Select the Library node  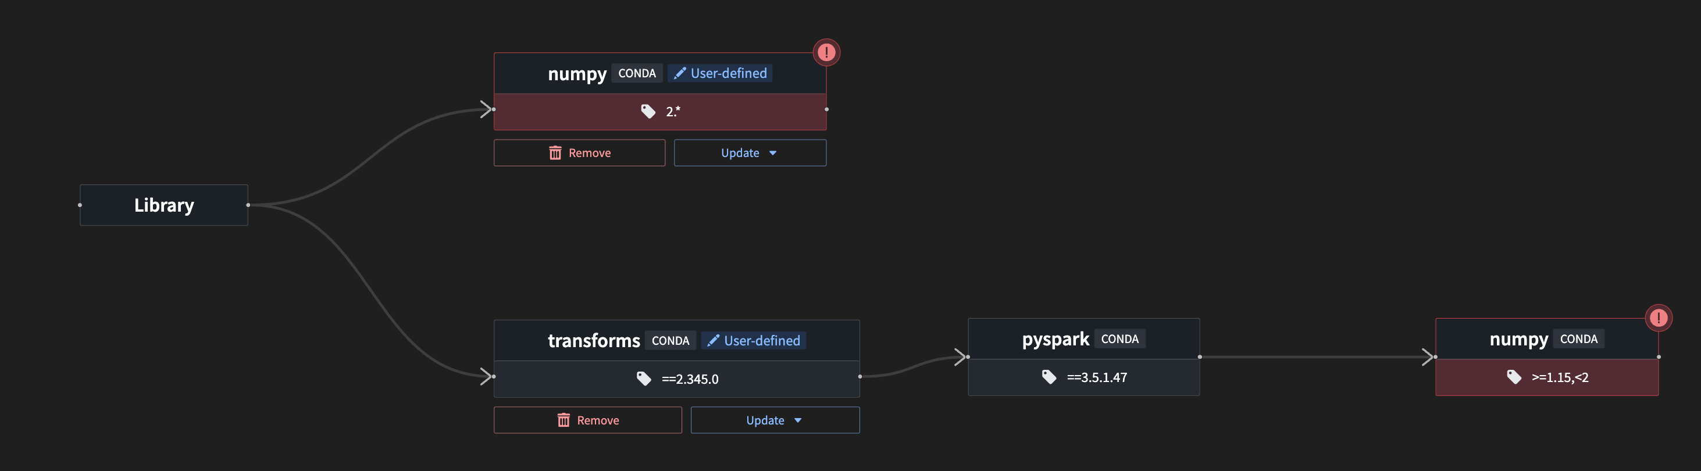(x=163, y=205)
